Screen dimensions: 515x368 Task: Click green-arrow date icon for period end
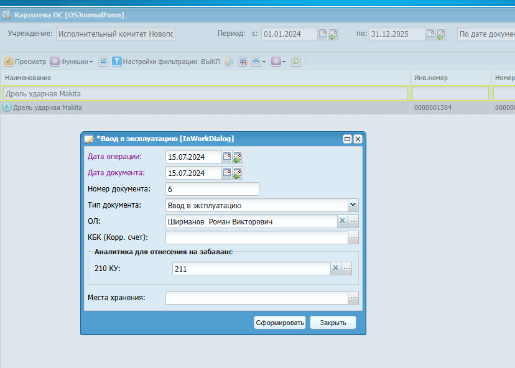441,34
